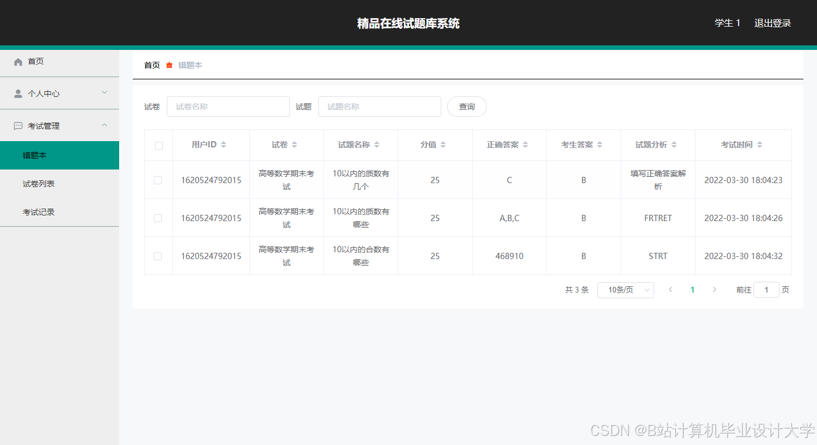Select 错题本 in the sidebar
The image size is (817, 445).
pos(60,155)
